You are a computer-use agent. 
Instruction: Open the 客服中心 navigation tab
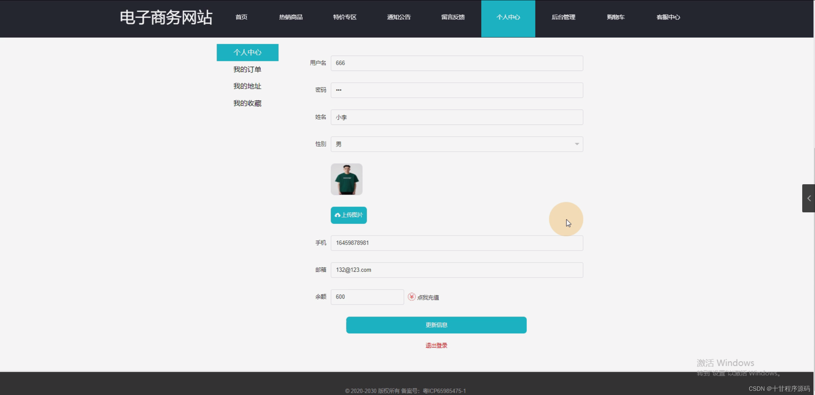668,17
